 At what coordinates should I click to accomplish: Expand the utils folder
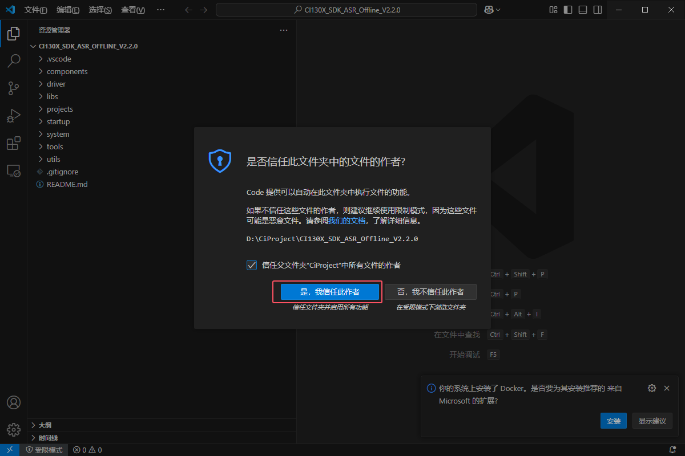click(x=163, y=159)
